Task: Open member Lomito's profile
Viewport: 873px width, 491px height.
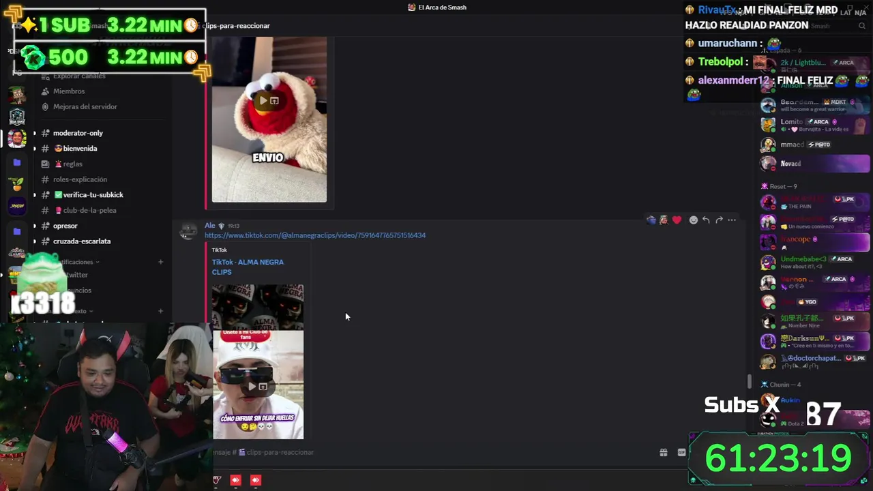Action: [815, 125]
